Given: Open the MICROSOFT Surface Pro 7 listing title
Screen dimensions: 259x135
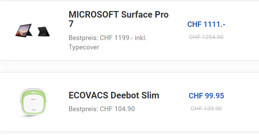Looking at the screenshot, I should tap(118, 19).
